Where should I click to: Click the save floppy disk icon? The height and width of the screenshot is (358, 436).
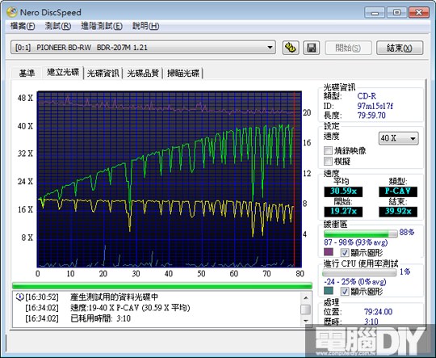[x=311, y=48]
